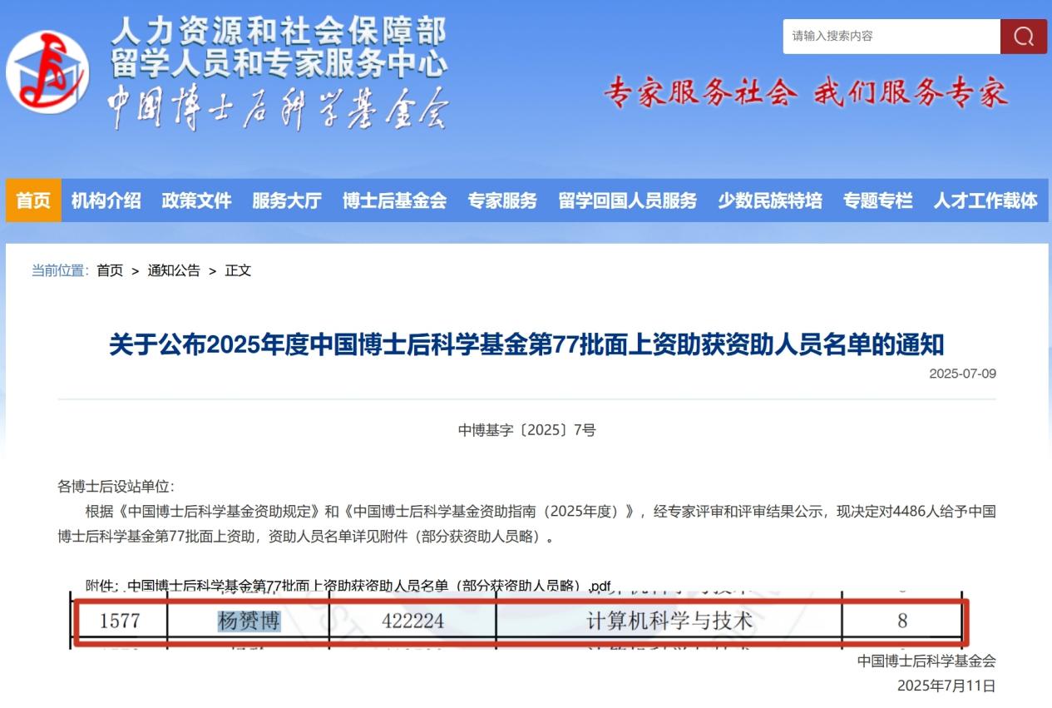This screenshot has height=708, width=1052.
Task: Open the 专家服务 menu item
Action: click(x=502, y=201)
